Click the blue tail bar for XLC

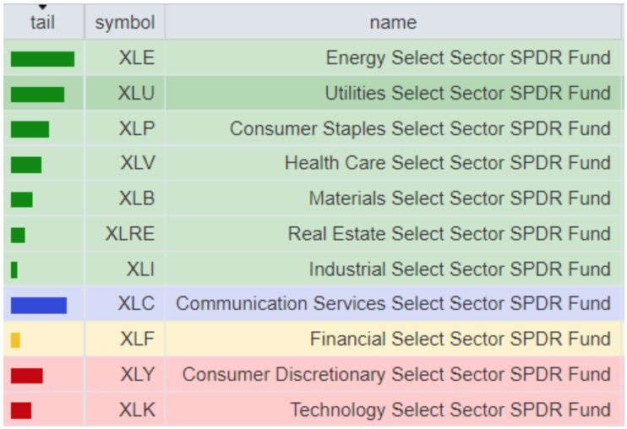click(x=38, y=305)
